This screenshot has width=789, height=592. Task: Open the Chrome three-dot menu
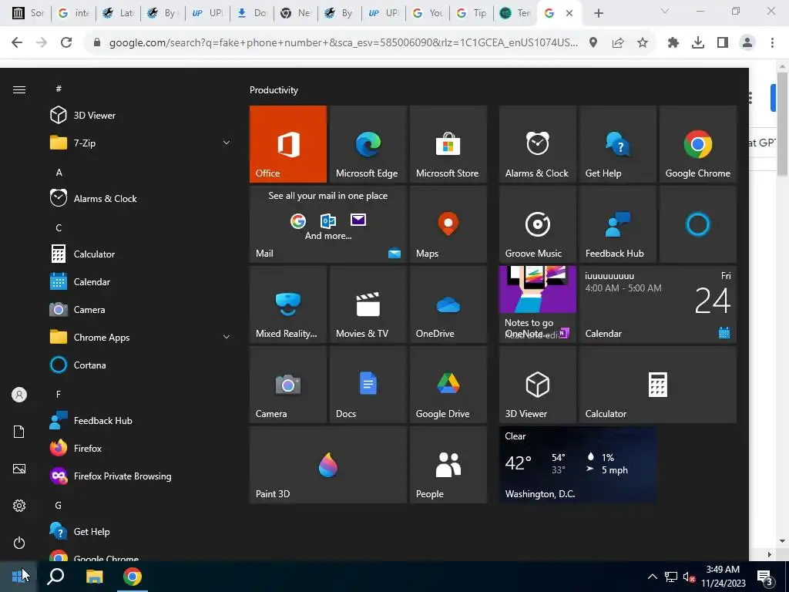772,43
